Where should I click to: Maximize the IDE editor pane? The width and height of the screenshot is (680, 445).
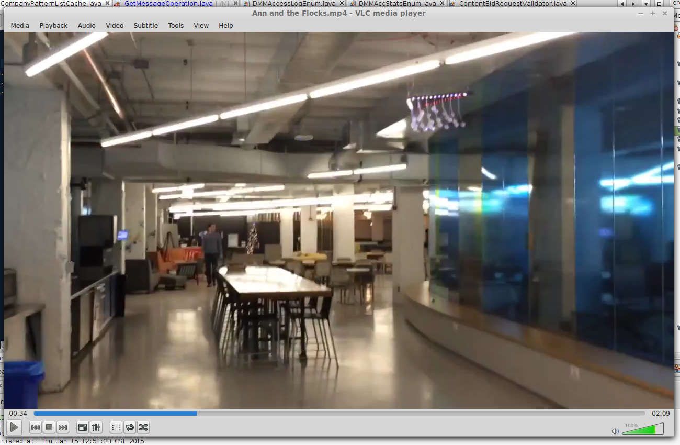pyautogui.click(x=660, y=3)
